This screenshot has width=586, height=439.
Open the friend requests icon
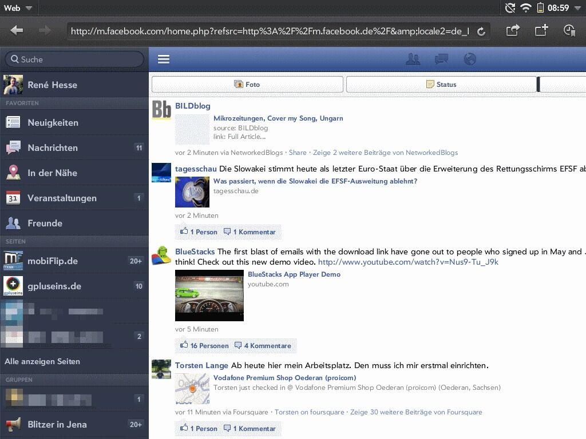click(413, 59)
